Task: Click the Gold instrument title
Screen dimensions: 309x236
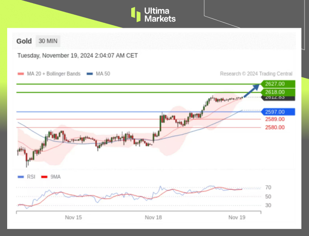Action: [x=24, y=41]
